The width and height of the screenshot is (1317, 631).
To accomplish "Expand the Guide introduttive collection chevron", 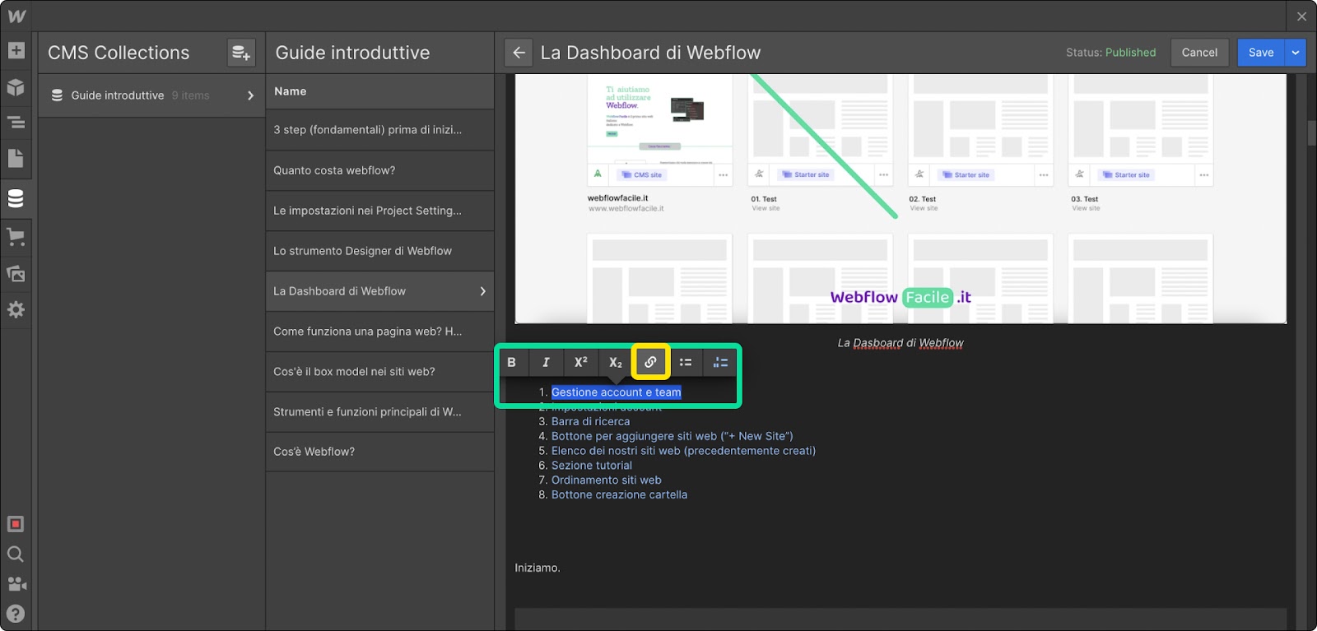I will (x=250, y=95).
